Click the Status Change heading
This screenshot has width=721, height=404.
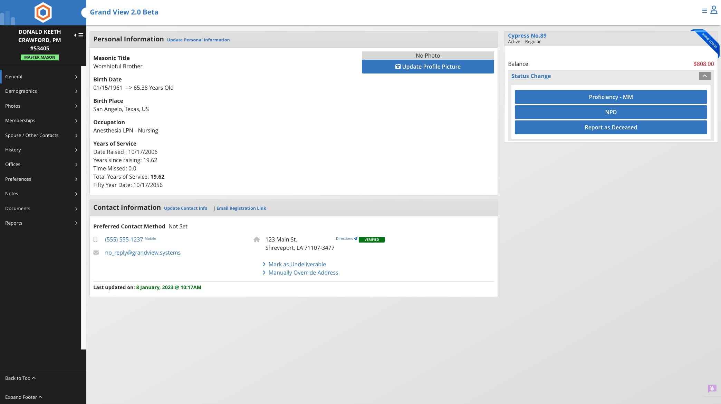point(531,76)
